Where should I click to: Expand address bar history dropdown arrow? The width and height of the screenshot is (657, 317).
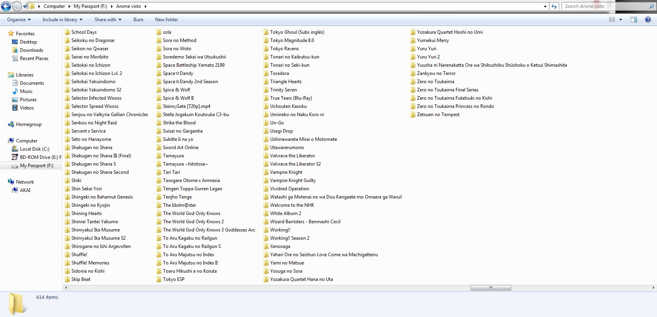point(545,6)
